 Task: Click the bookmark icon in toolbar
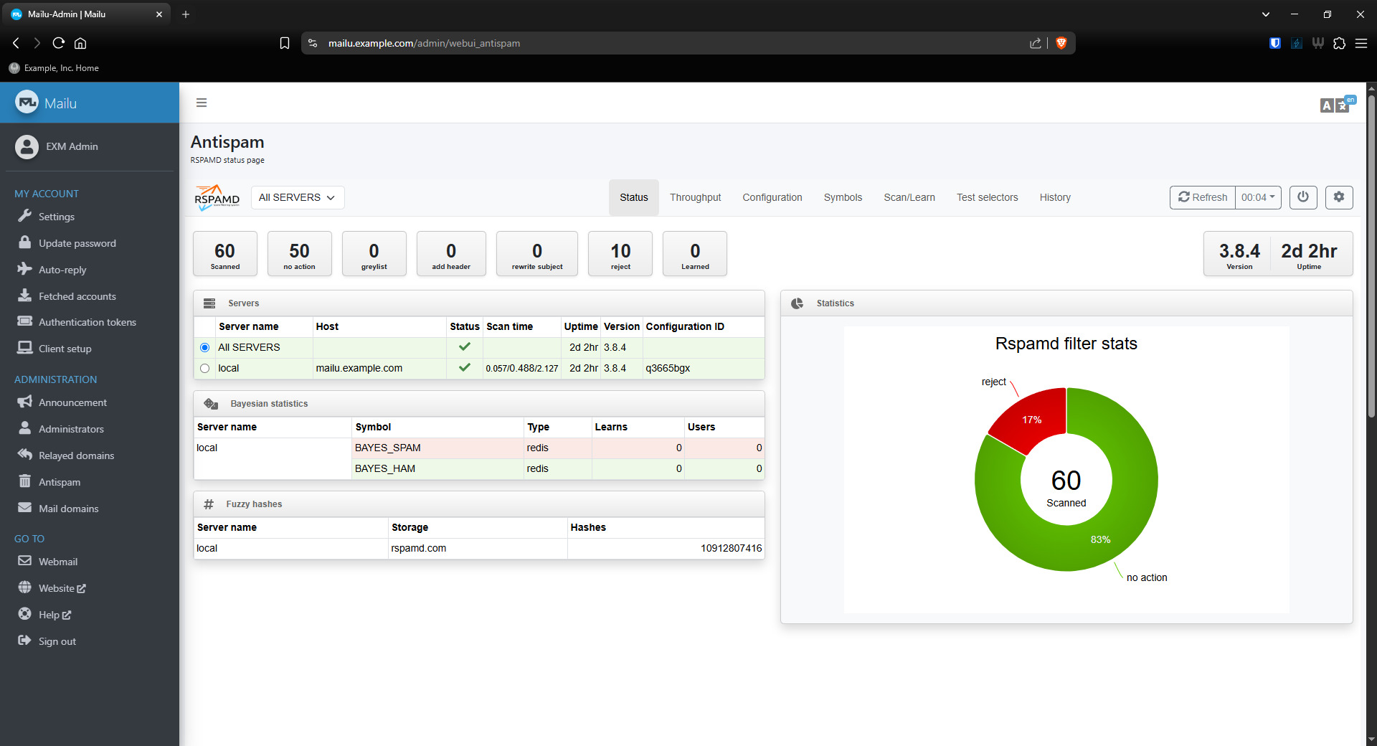[285, 43]
